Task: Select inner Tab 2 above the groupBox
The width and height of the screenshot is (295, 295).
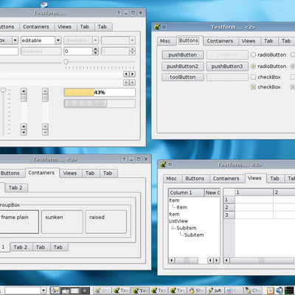Action: tap(15, 188)
